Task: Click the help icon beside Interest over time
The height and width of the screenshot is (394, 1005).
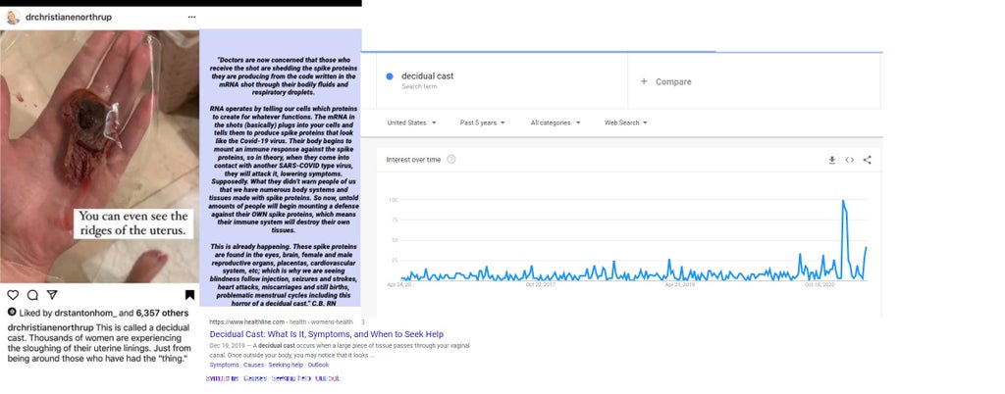Action: pos(450,159)
